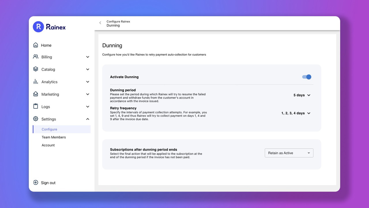This screenshot has width=369, height=208.
Task: Click the Marketing envelope icon
Action: pos(36,94)
